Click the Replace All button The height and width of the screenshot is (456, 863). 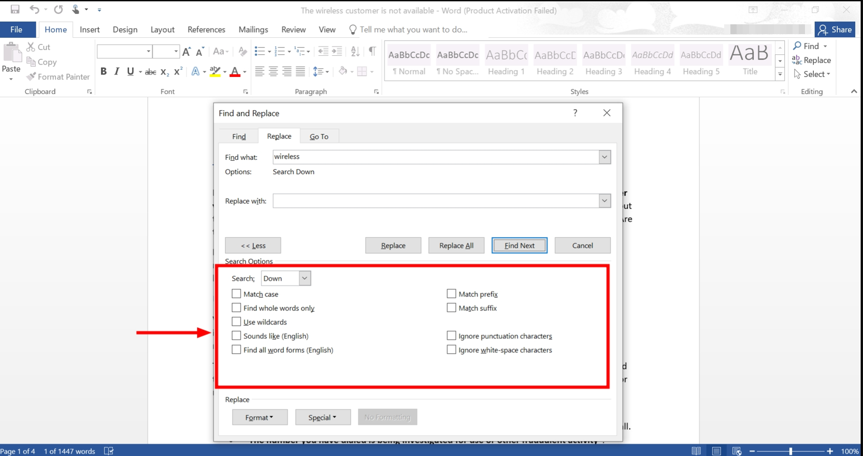point(456,246)
